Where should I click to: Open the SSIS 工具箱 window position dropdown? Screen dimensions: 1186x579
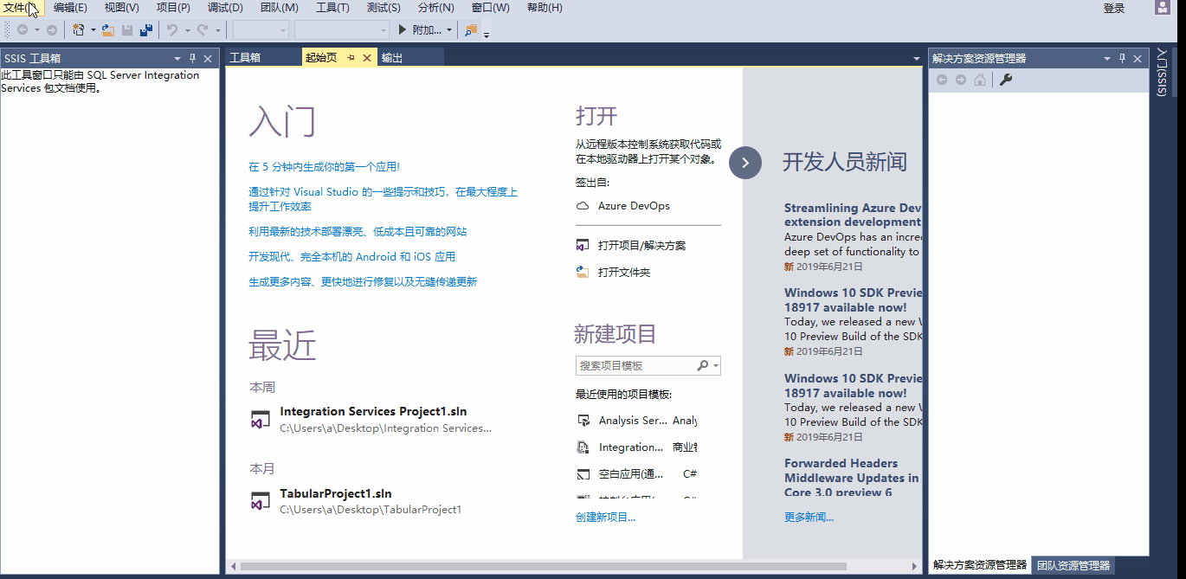click(177, 58)
